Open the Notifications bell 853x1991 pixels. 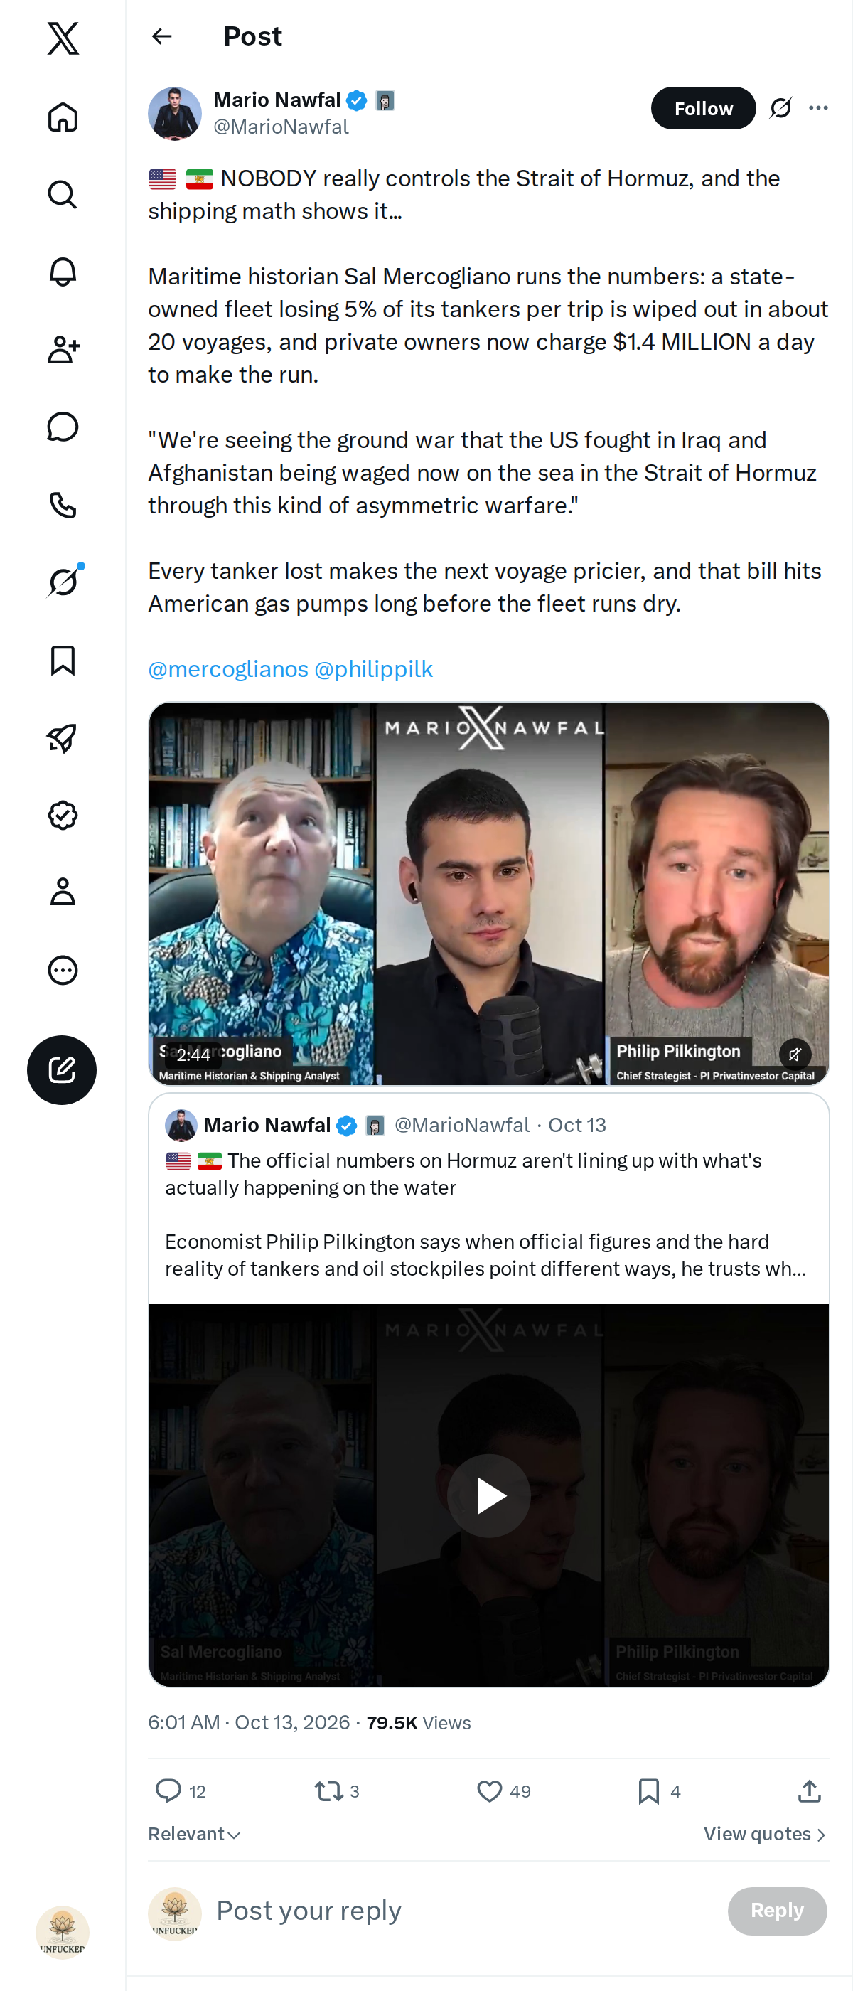pos(63,272)
